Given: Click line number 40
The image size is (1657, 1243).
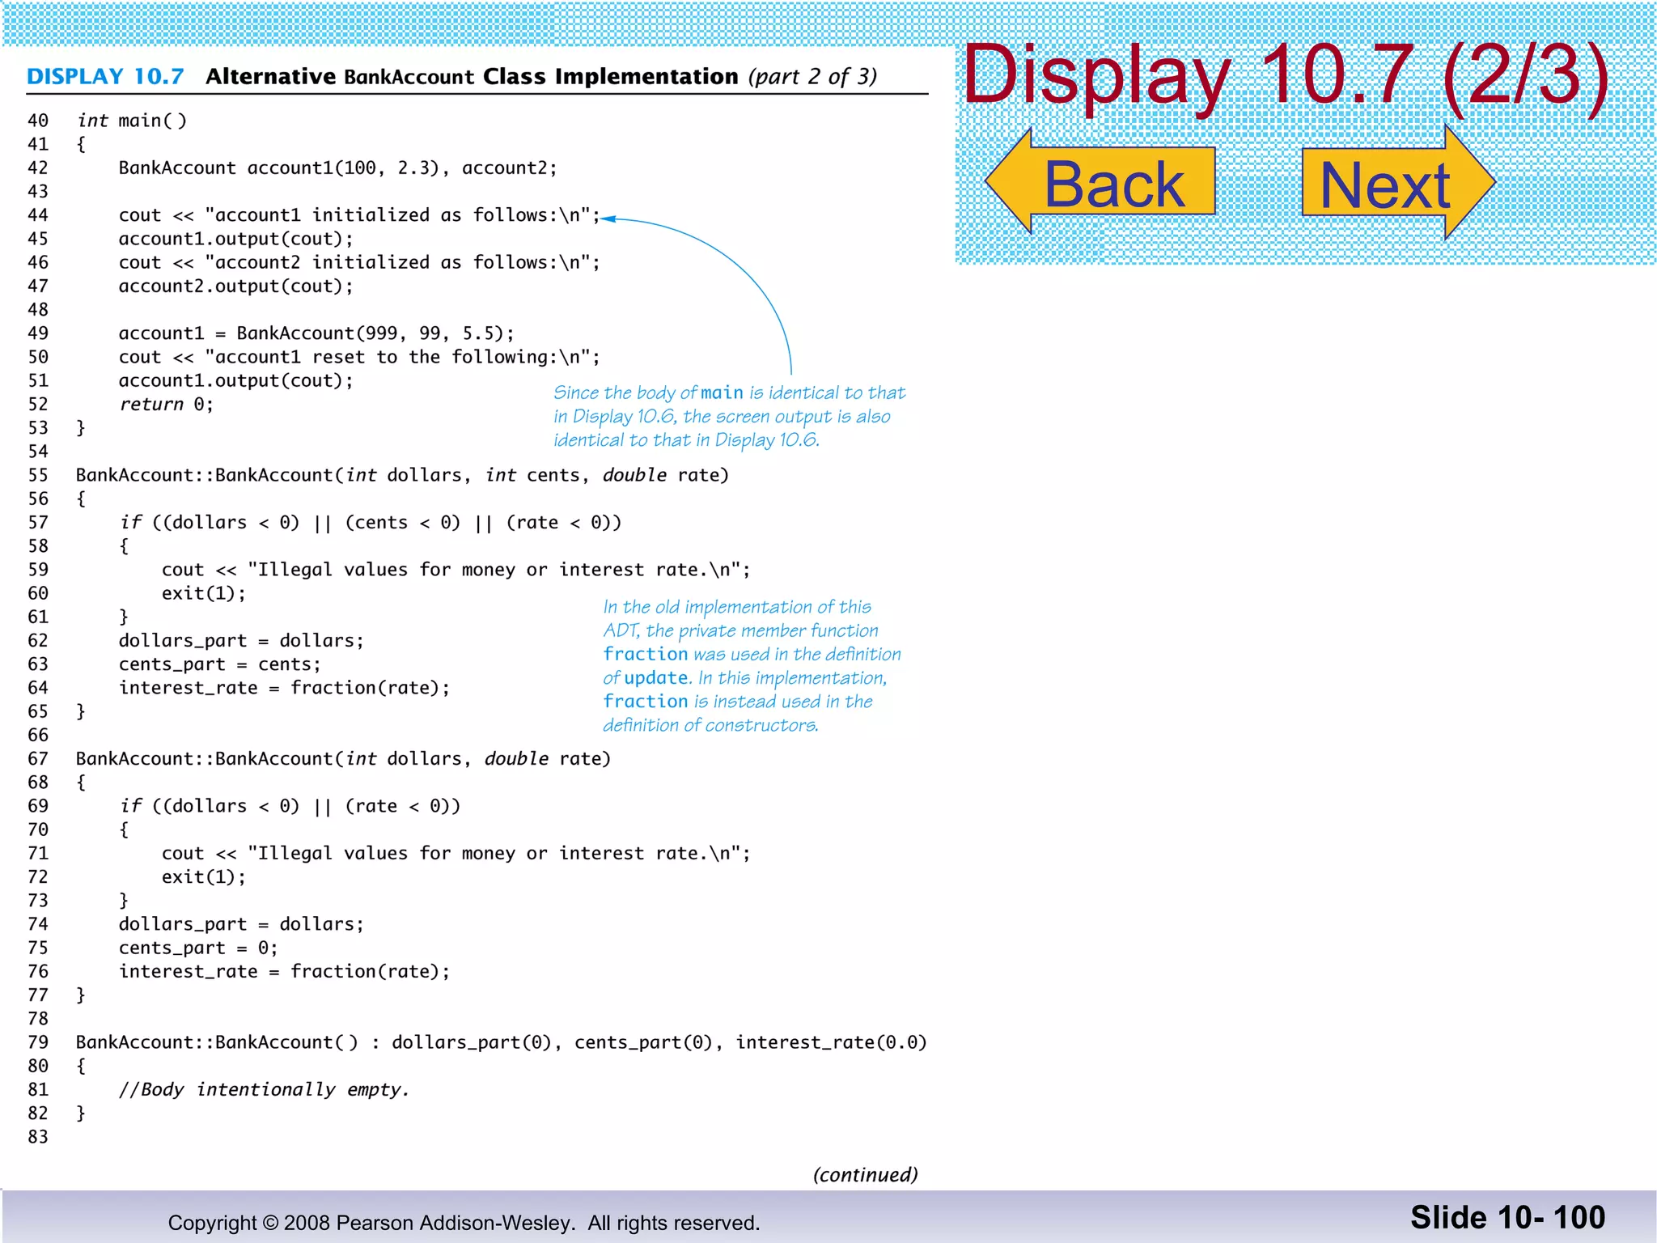Looking at the screenshot, I should tap(38, 121).
